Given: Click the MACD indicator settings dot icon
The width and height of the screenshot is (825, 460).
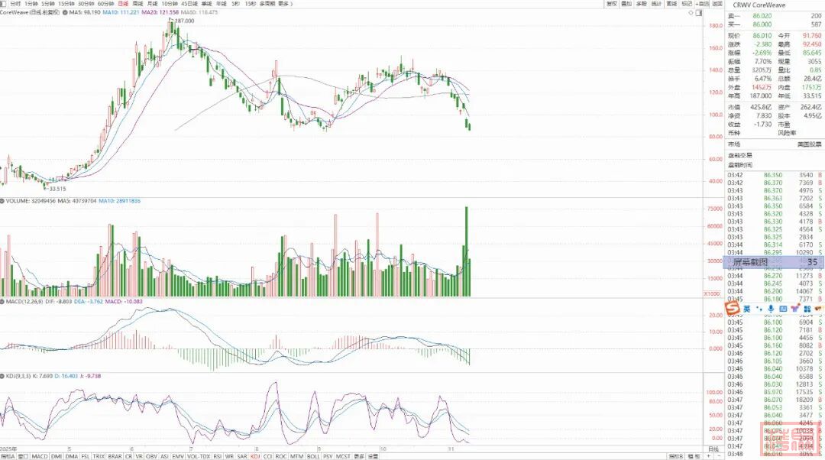Looking at the screenshot, I should point(3,301).
